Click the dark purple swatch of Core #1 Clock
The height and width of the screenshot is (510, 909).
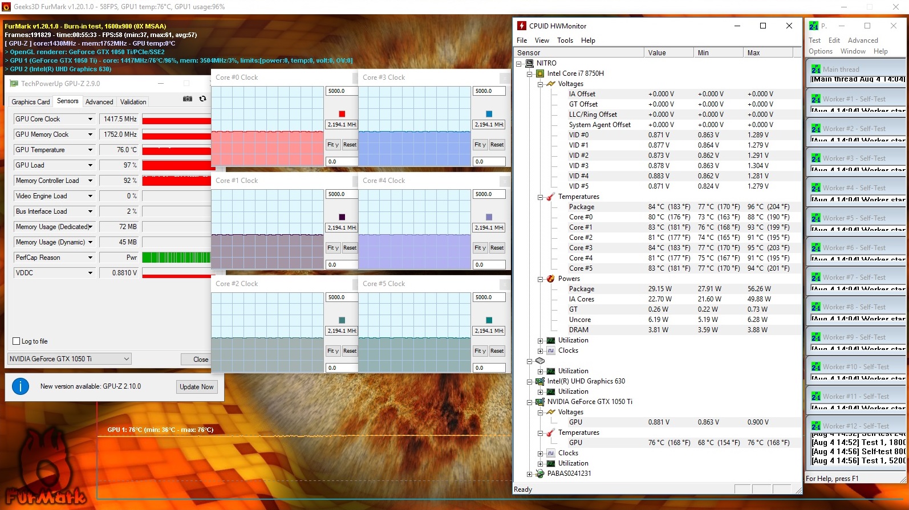[342, 217]
